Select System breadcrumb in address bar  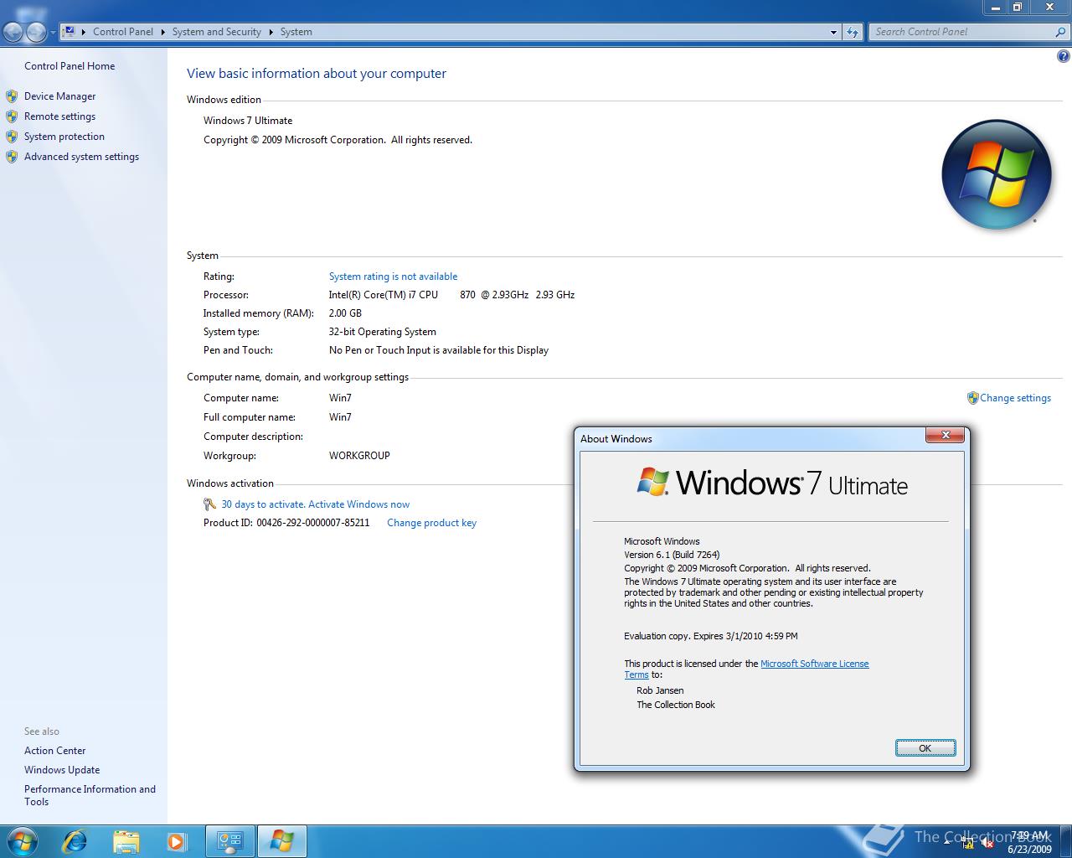point(296,32)
